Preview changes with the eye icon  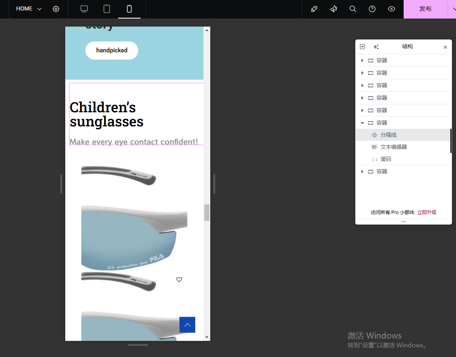click(392, 9)
